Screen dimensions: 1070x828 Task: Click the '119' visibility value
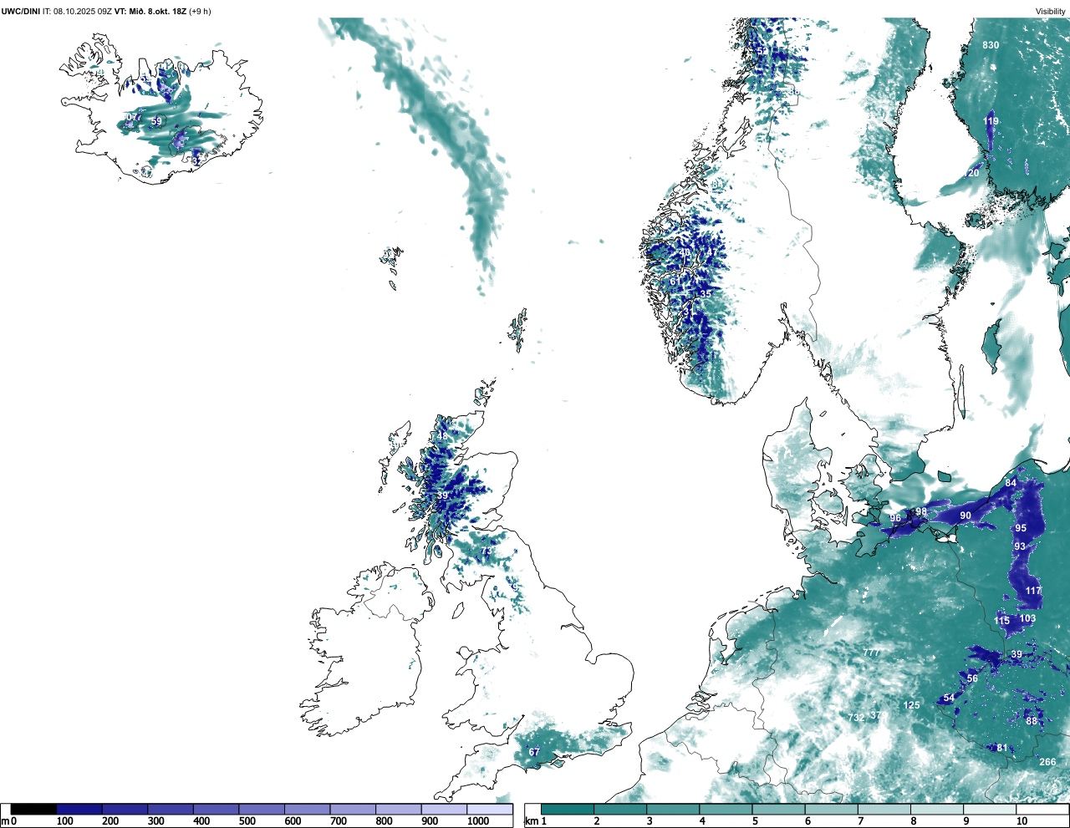tap(991, 121)
